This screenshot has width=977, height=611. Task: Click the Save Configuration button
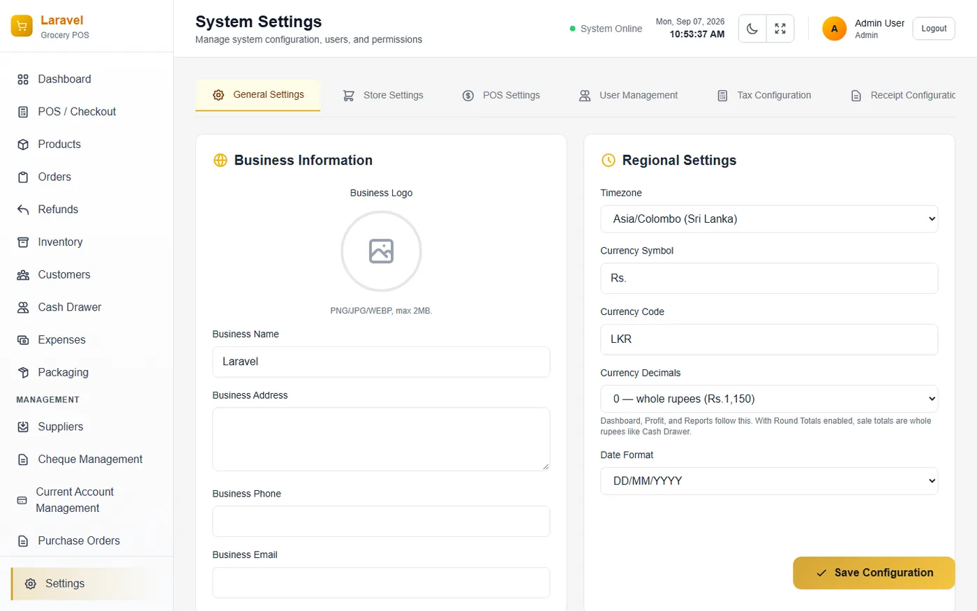coord(874,573)
